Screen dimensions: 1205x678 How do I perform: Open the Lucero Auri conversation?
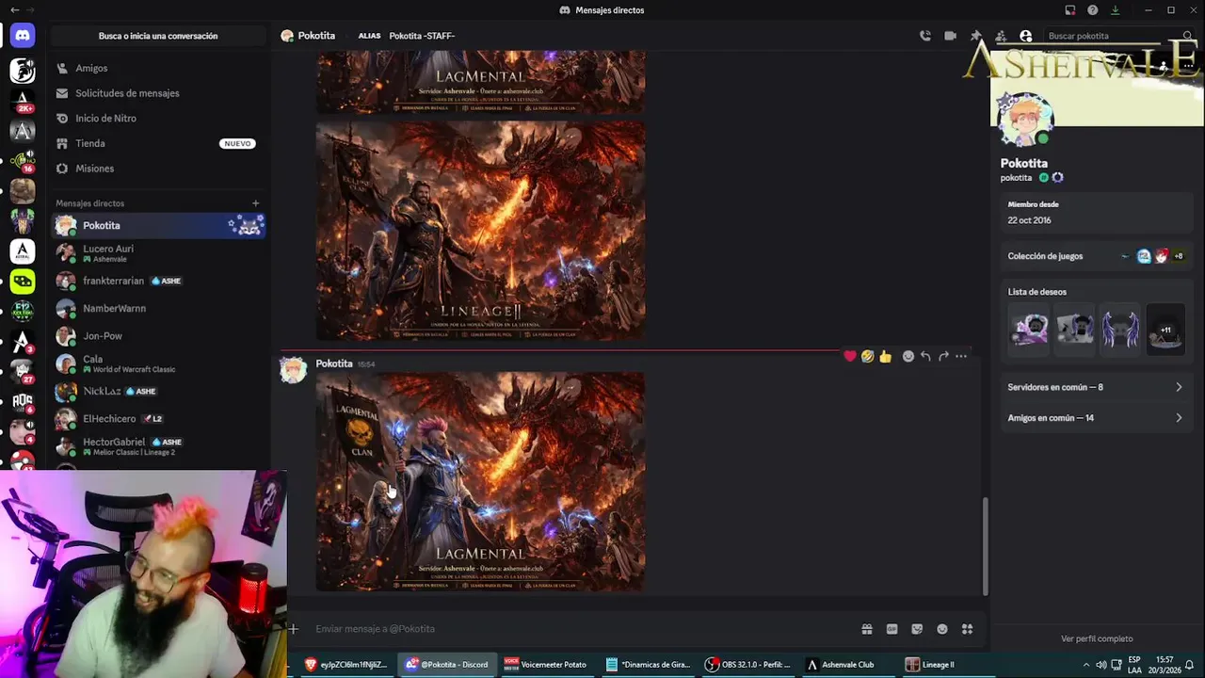[x=158, y=253]
